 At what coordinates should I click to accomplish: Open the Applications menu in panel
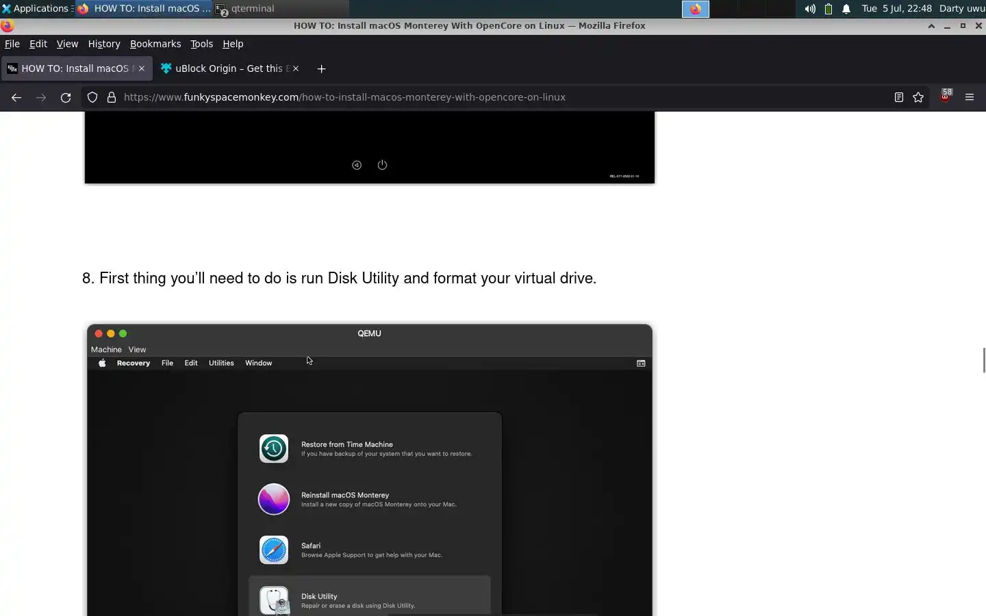coord(36,9)
